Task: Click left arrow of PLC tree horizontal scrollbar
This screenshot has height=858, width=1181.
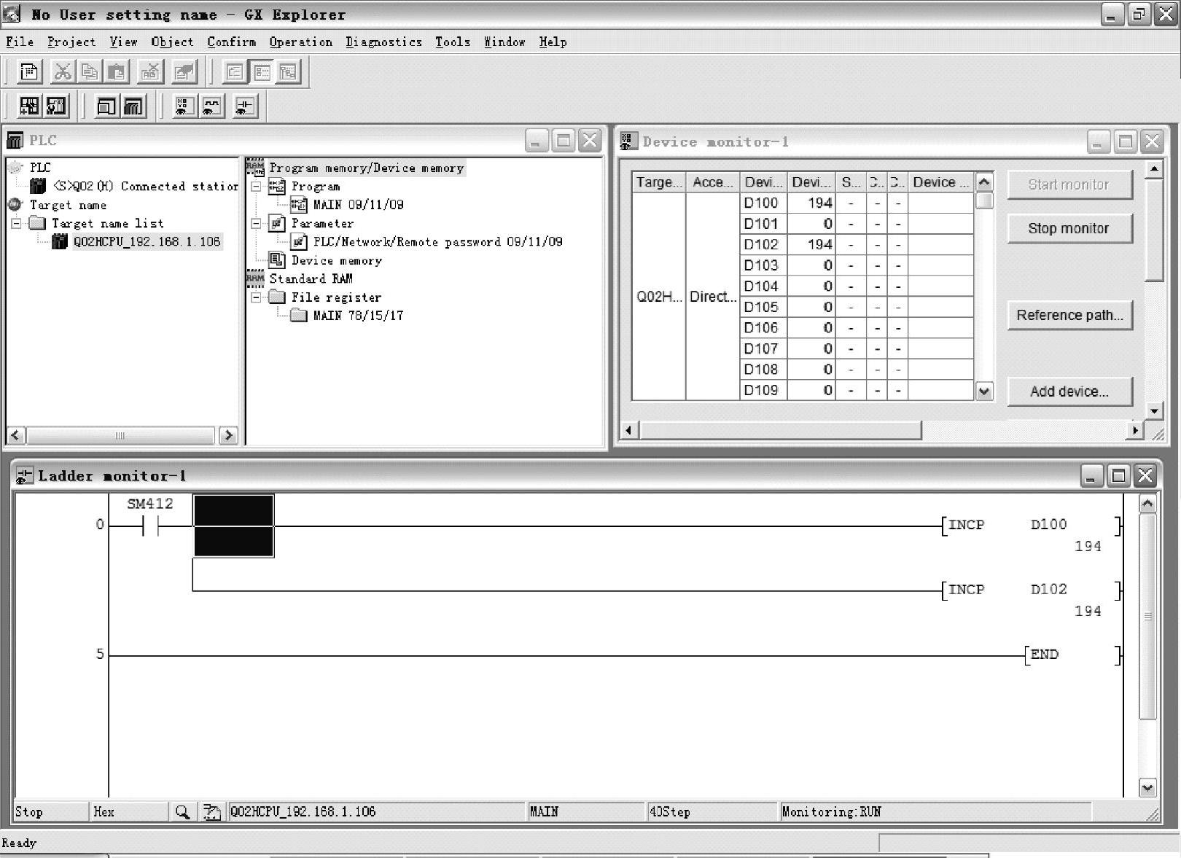Action: click(x=15, y=435)
